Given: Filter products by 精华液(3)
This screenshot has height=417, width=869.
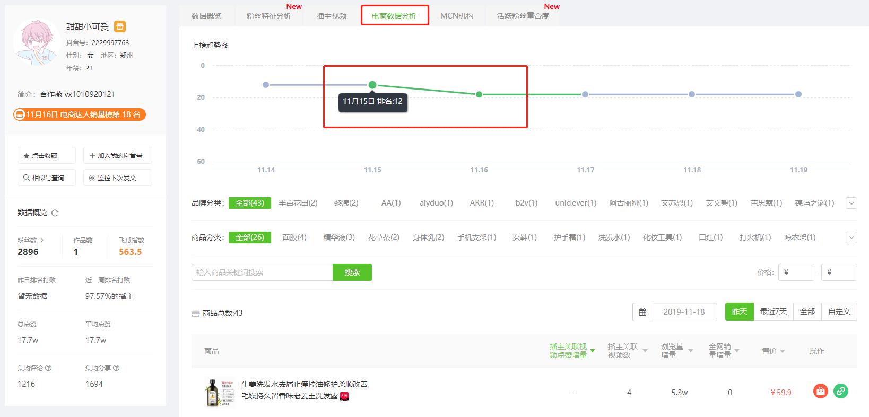Looking at the screenshot, I should [339, 237].
